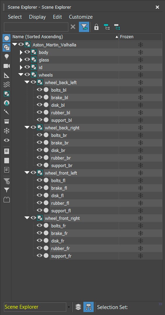Click the Display Helpers tape measure icon
Screen dimensions: 165x315
coord(7,75)
